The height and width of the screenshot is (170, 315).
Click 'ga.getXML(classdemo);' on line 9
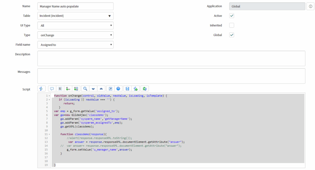(x=77, y=127)
